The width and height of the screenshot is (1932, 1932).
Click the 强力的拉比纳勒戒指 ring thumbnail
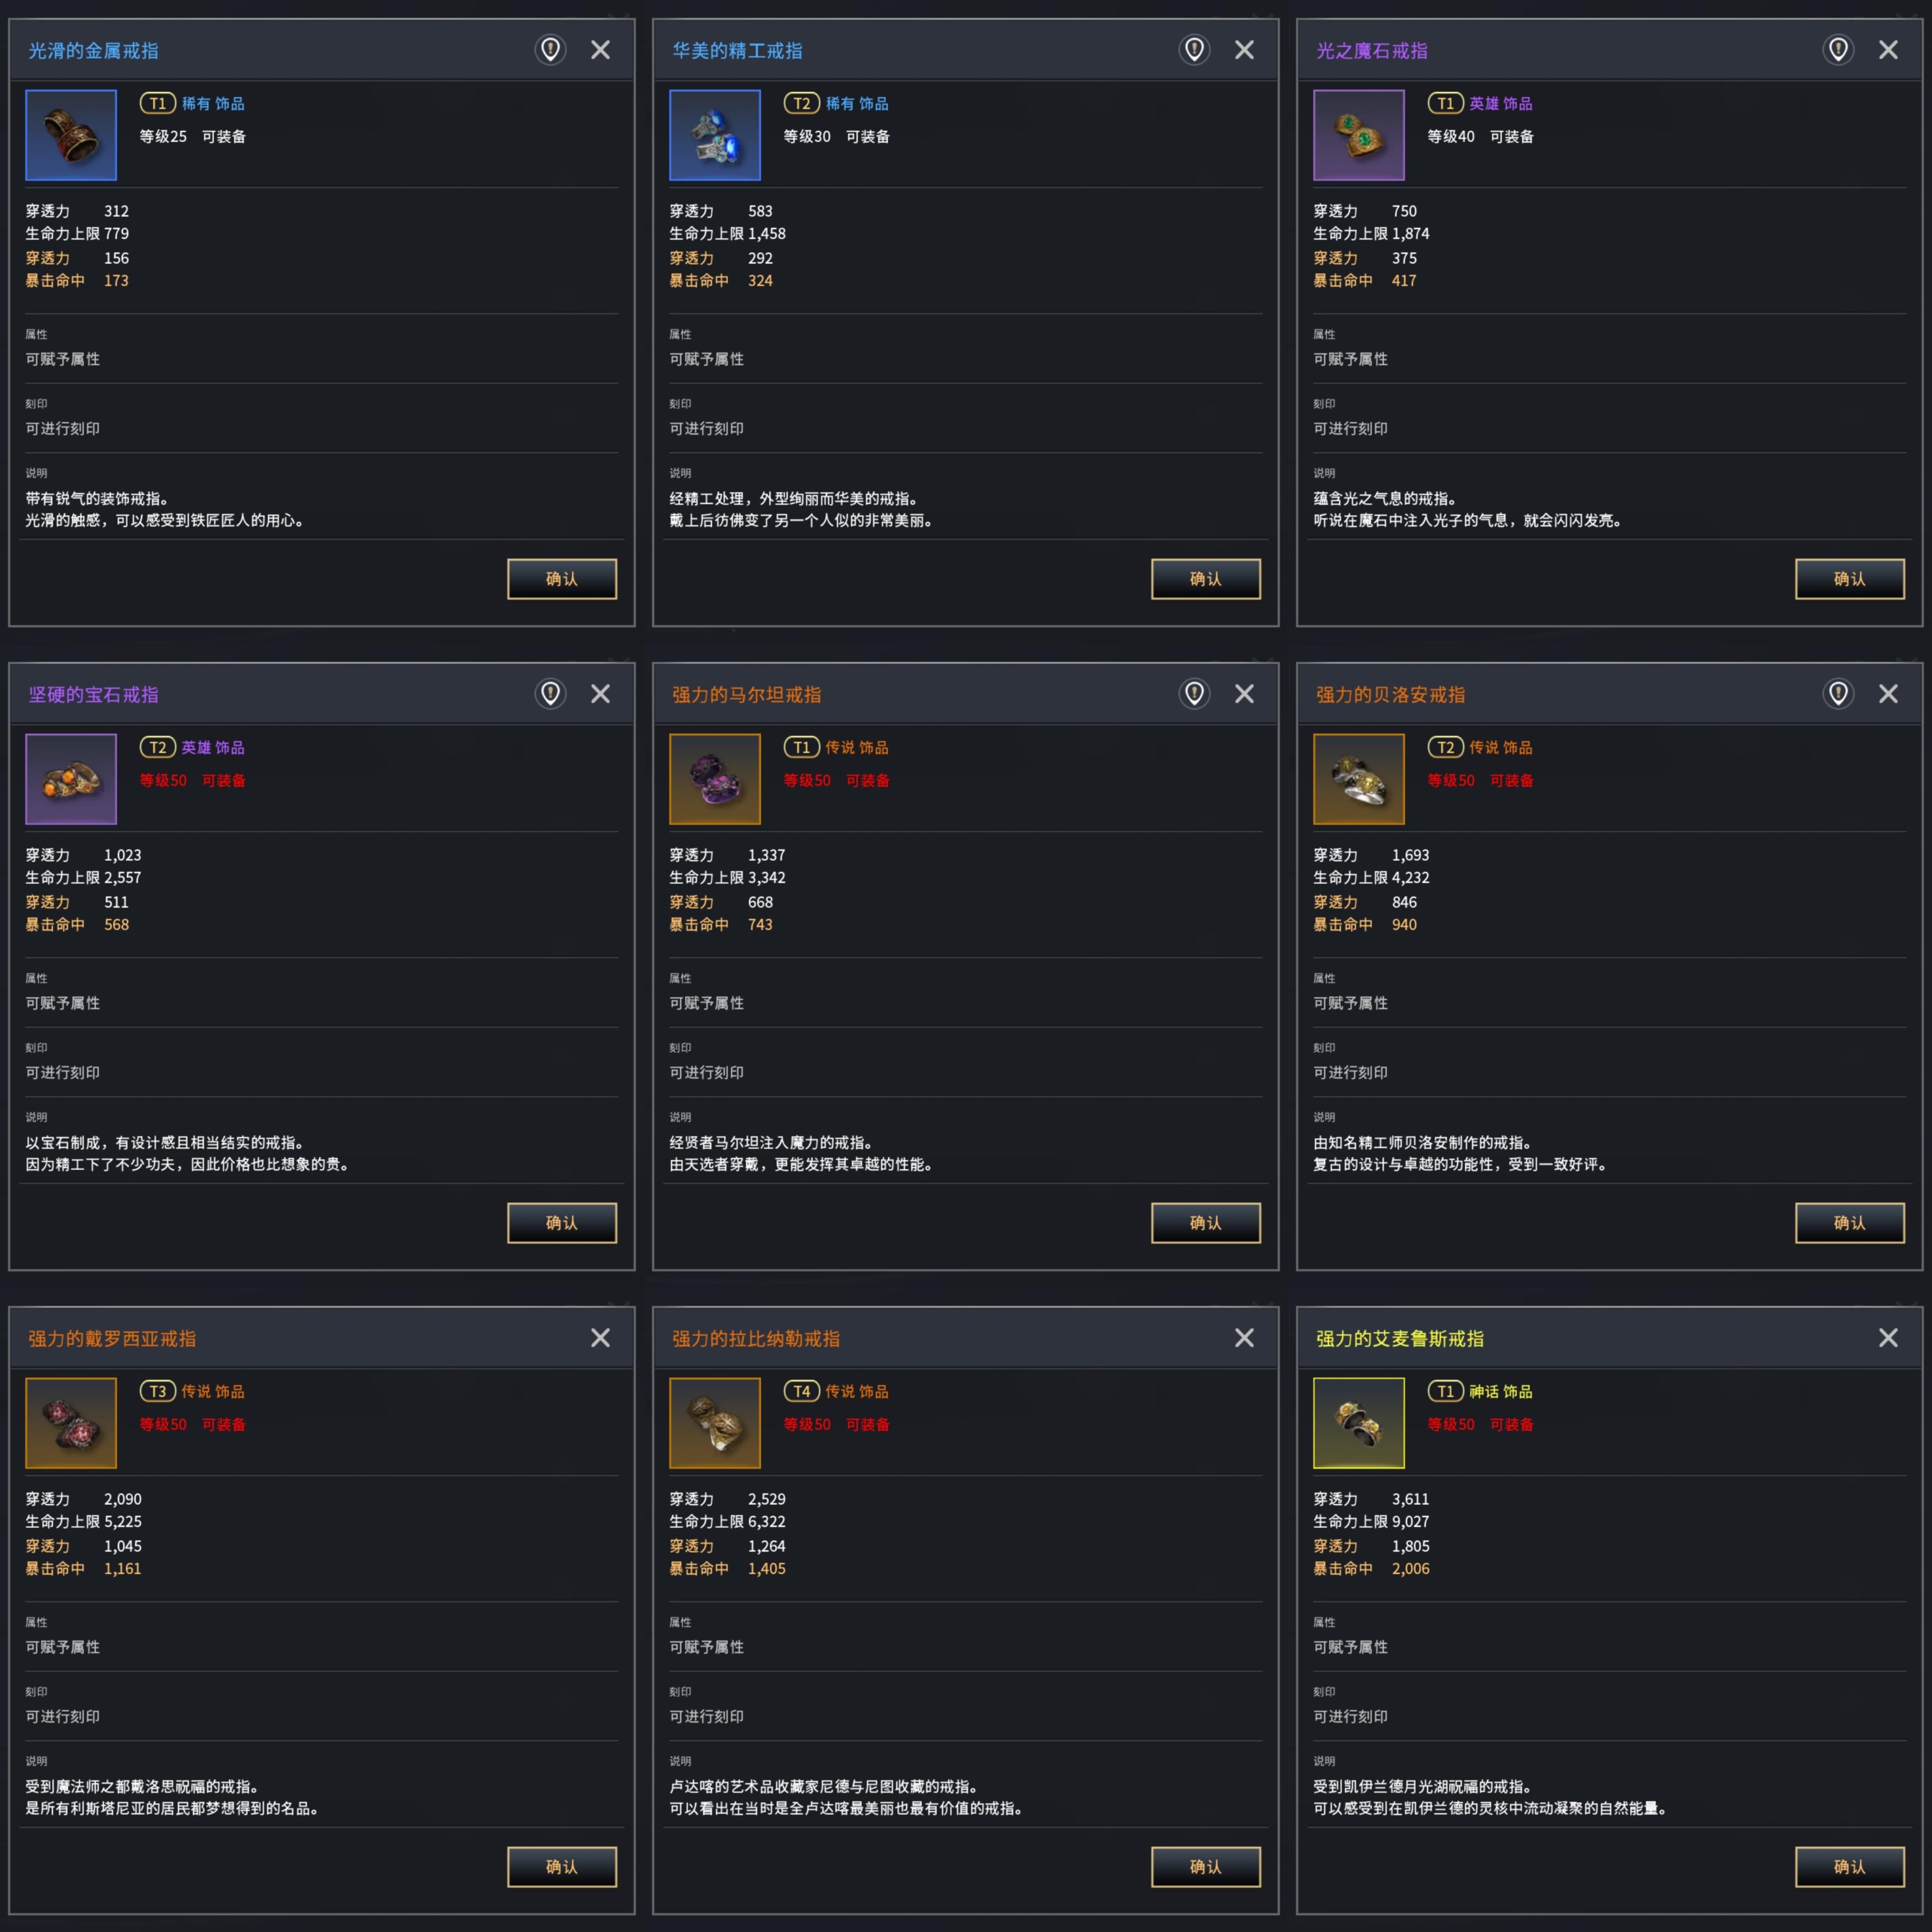click(x=715, y=1423)
